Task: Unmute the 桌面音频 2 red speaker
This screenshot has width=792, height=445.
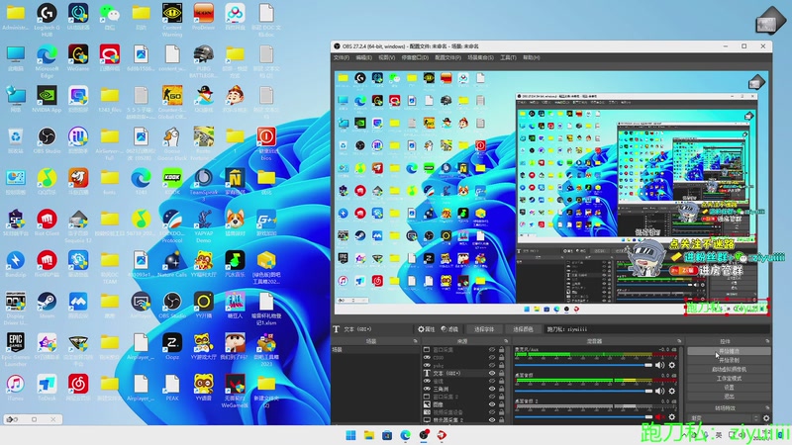Action: tap(659, 416)
